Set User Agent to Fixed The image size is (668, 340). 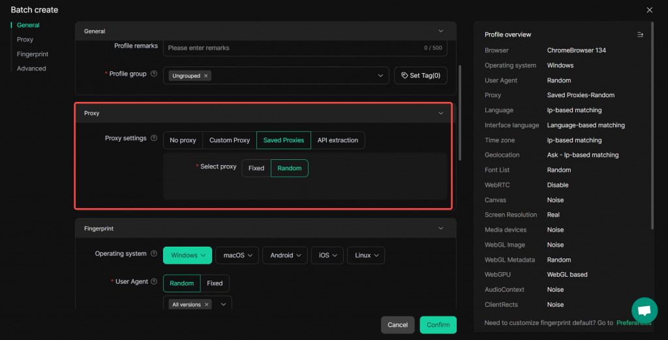[x=215, y=283]
